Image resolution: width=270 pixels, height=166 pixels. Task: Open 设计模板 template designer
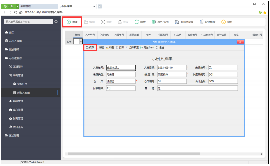[x=207, y=22]
